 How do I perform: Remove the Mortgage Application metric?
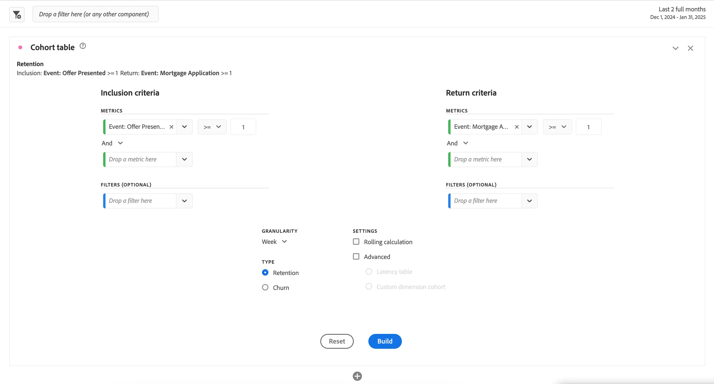[x=516, y=127]
